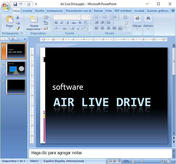Click the Reset slide icon
Screen dimensions: 176x164
point(46,23)
